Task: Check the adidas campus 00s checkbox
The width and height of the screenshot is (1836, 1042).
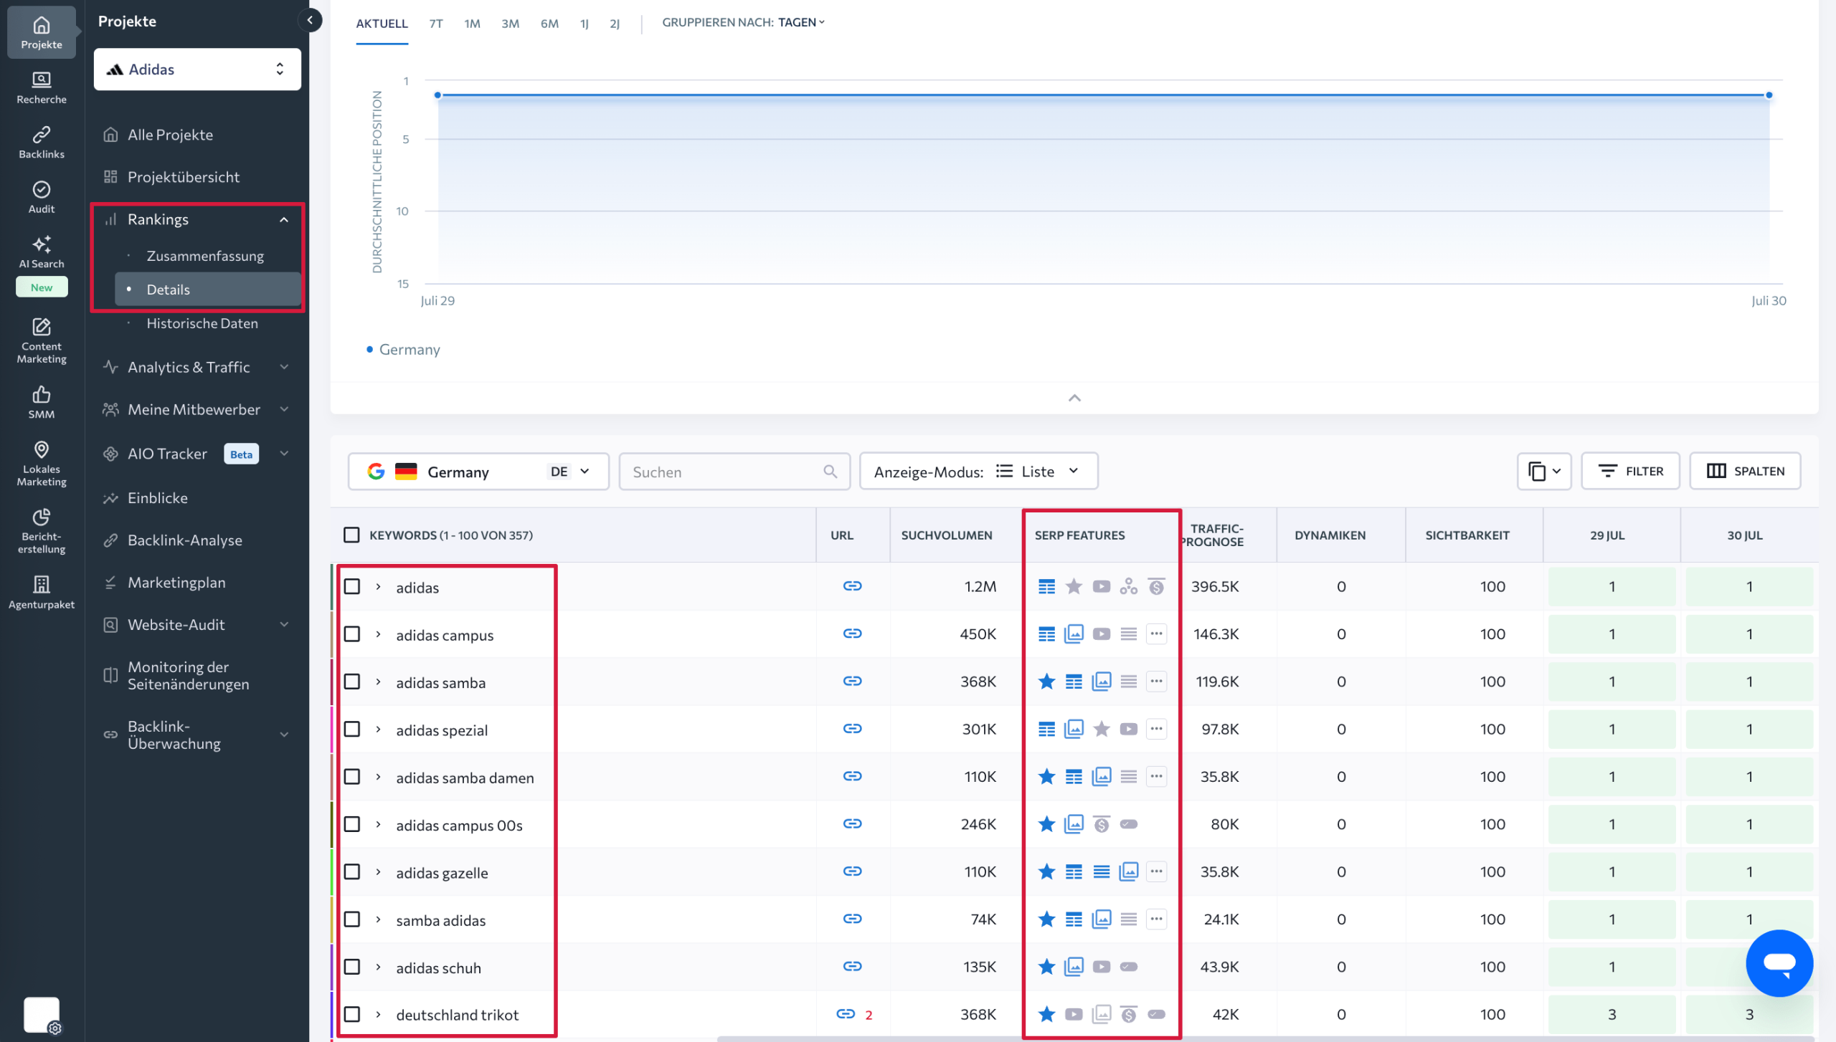Action: tap(351, 824)
